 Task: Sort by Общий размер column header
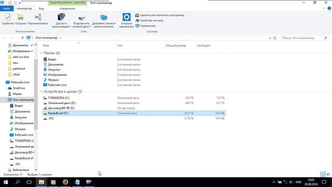(x=176, y=45)
